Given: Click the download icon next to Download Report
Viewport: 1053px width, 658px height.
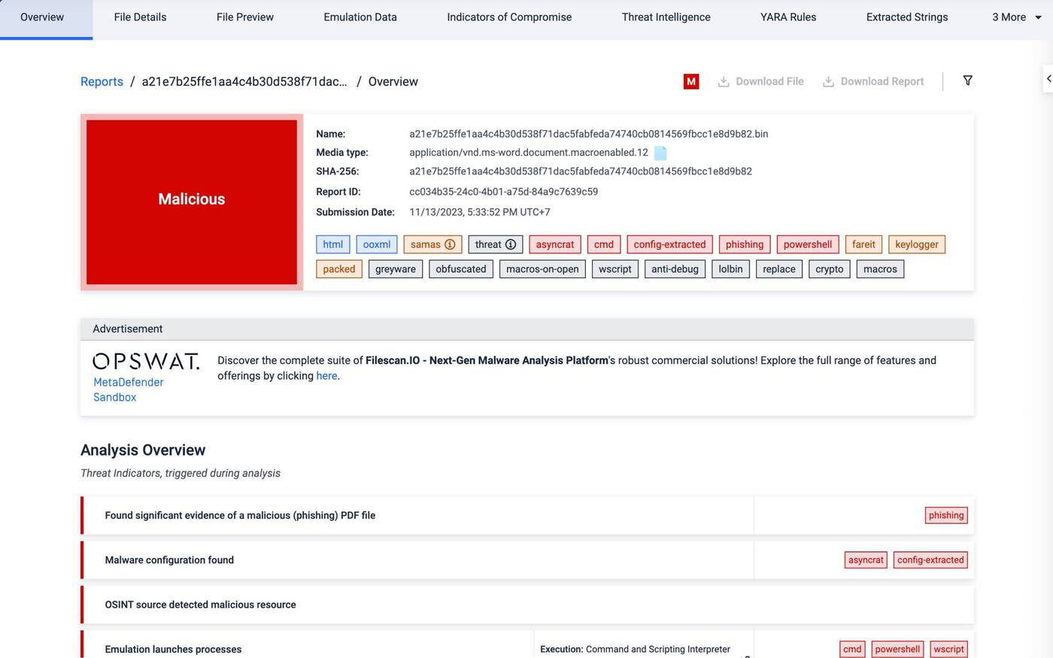Looking at the screenshot, I should tap(828, 80).
